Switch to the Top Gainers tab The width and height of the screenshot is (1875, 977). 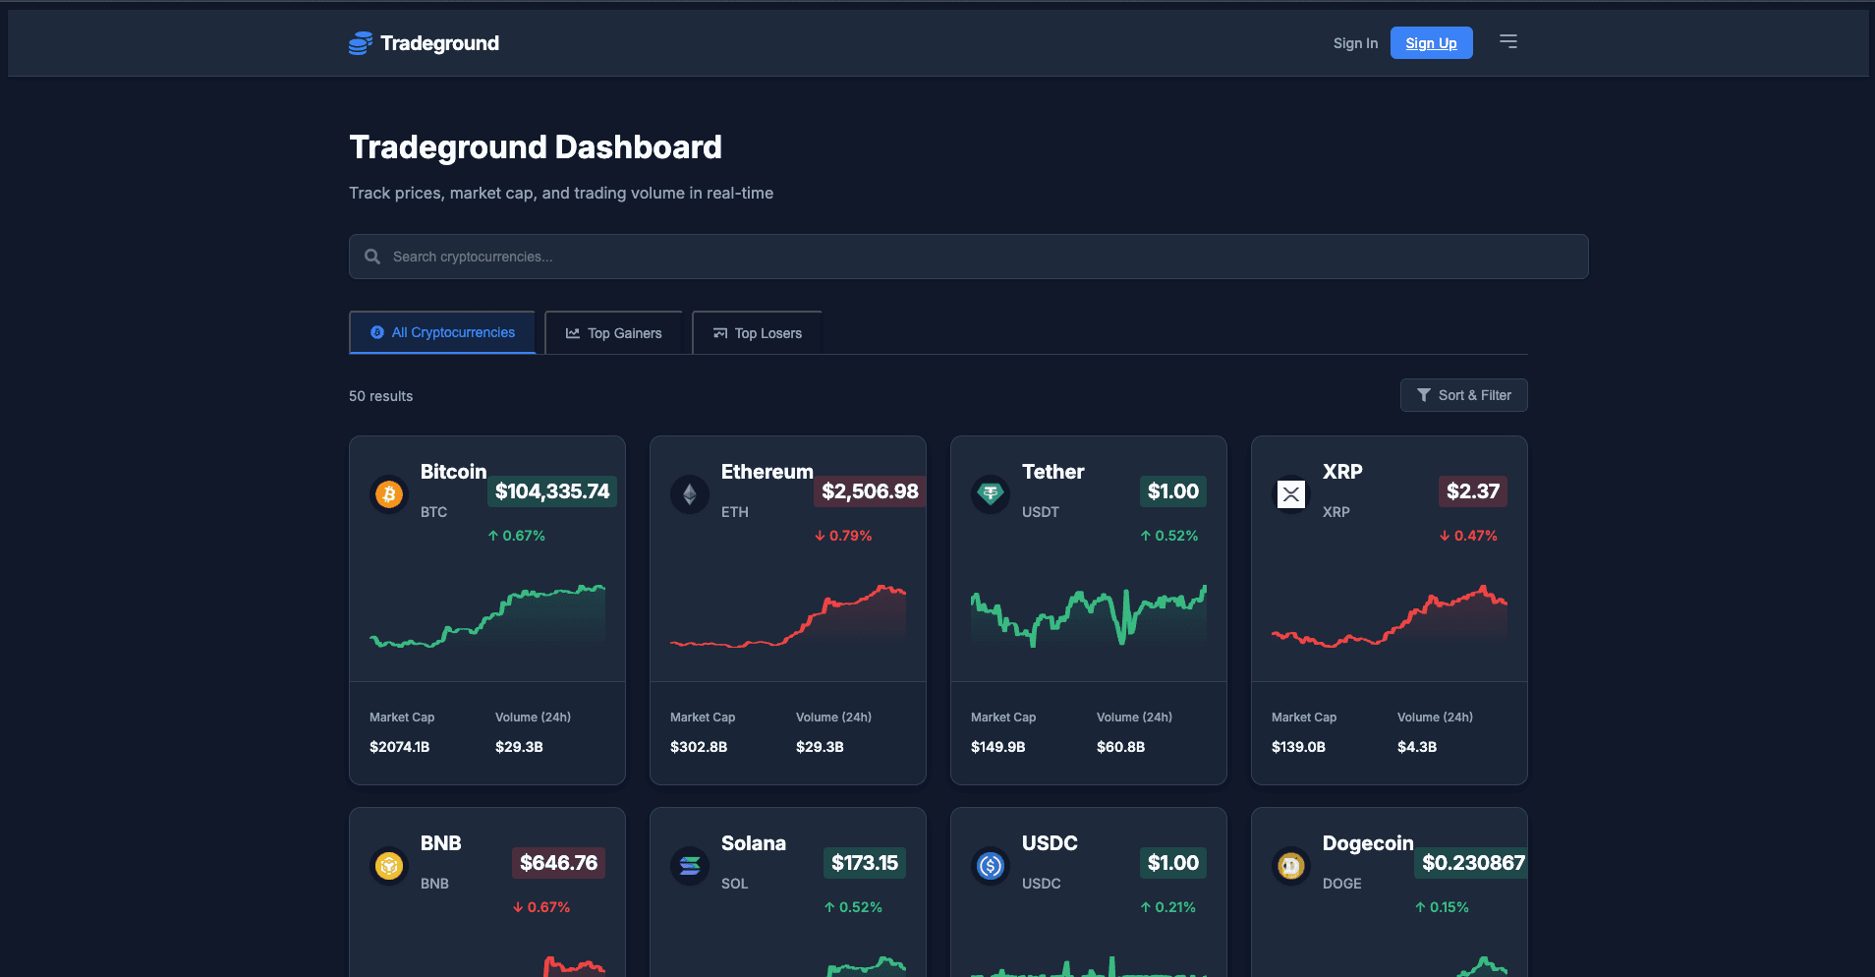point(613,333)
